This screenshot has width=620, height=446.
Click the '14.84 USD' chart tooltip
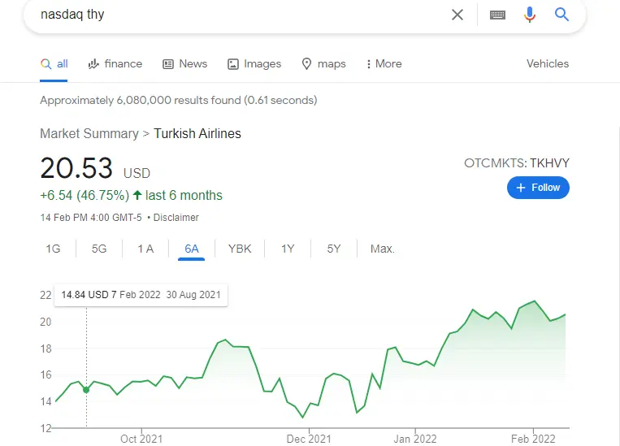[x=141, y=295]
